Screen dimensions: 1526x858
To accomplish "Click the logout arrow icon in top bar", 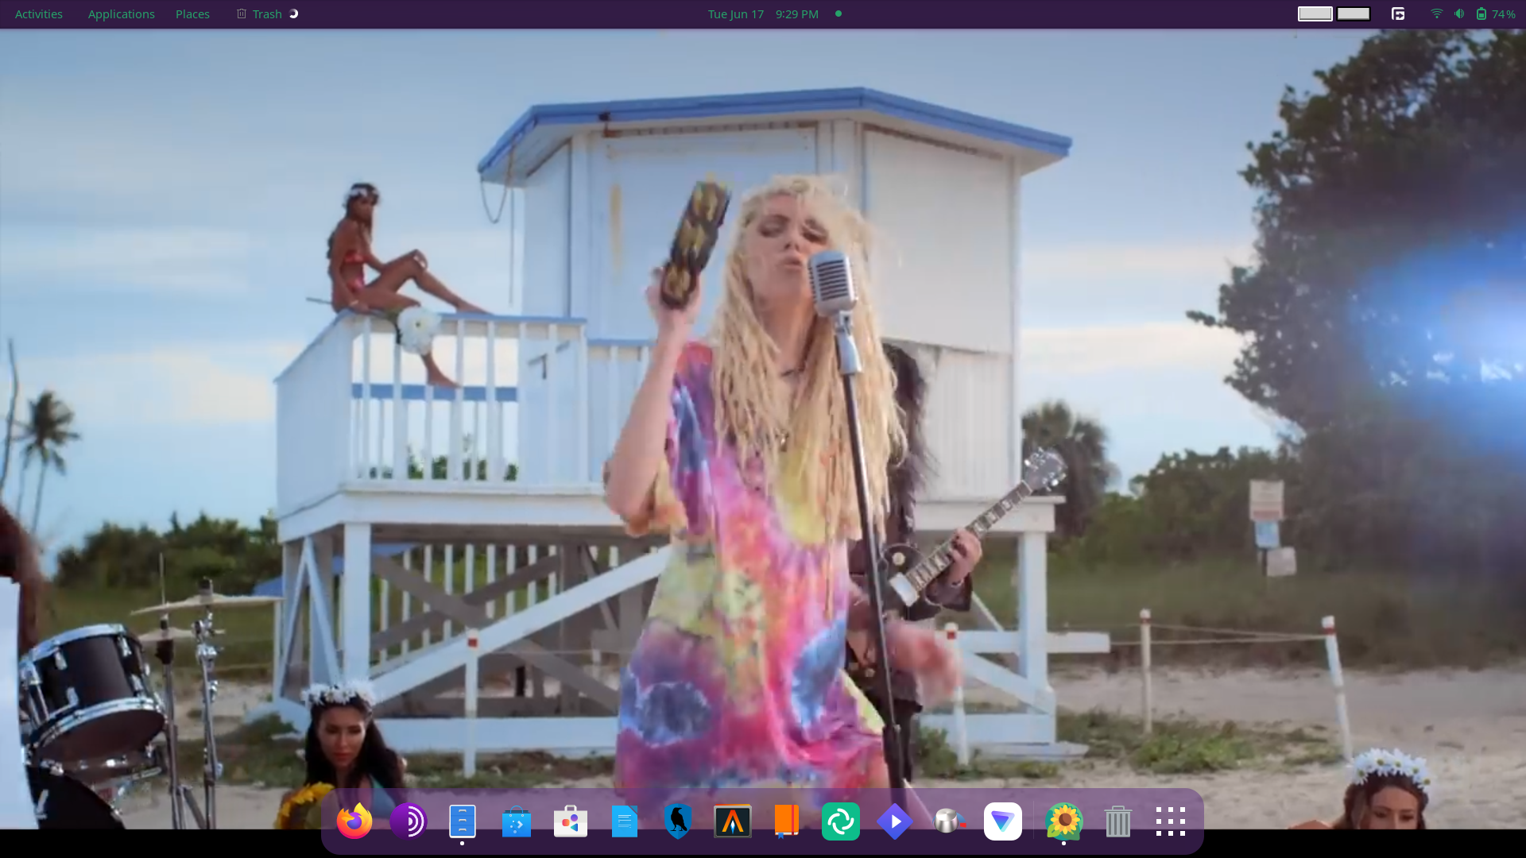I will 1398,14.
